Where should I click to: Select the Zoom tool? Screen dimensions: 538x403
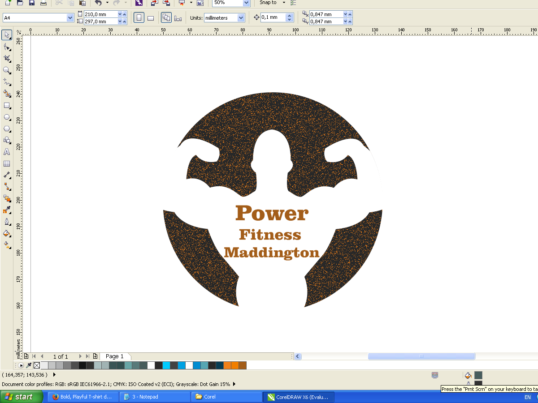click(6, 70)
